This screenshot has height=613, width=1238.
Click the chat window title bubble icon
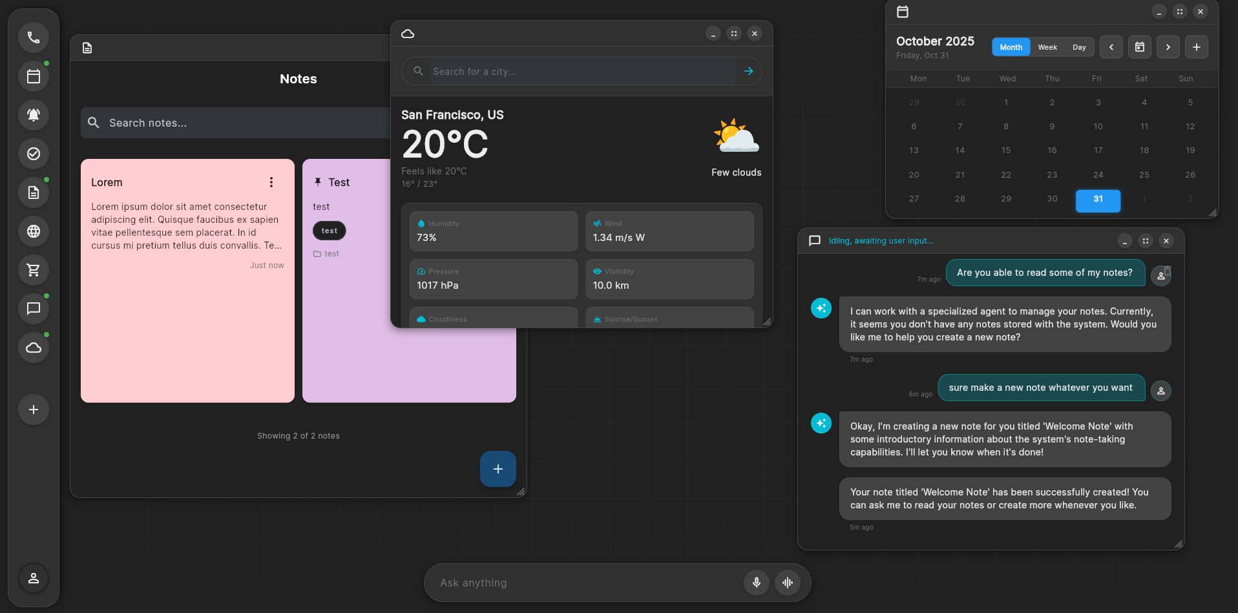click(x=815, y=241)
